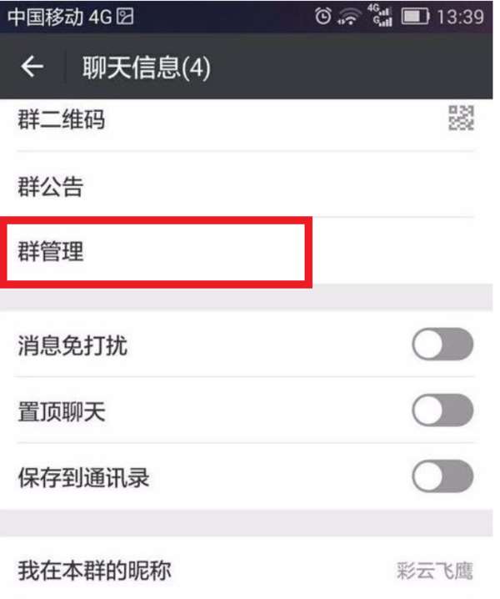Open 群二维码 row
This screenshot has height=599, width=500.
pos(246,119)
